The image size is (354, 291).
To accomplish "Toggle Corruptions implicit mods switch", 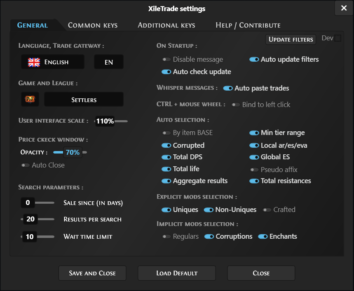I will pos(209,236).
